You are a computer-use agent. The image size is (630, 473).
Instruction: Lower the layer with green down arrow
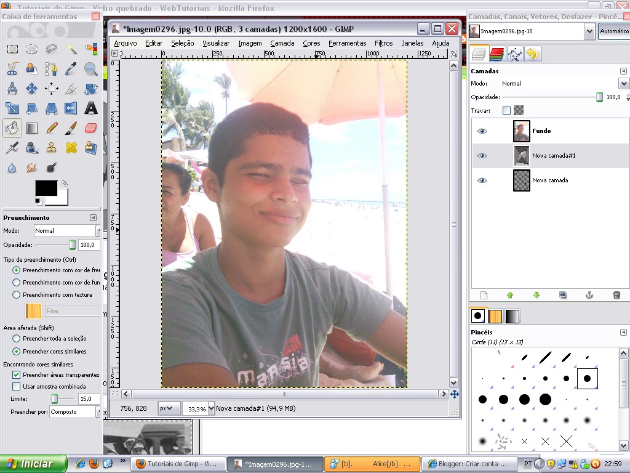(536, 295)
